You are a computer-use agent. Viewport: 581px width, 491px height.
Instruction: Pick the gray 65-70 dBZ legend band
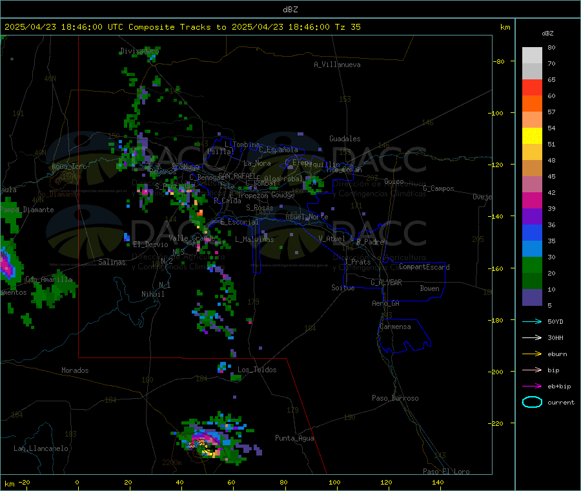[532, 72]
